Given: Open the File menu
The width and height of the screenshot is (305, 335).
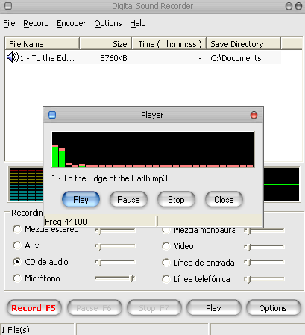Looking at the screenshot, I should point(9,23).
